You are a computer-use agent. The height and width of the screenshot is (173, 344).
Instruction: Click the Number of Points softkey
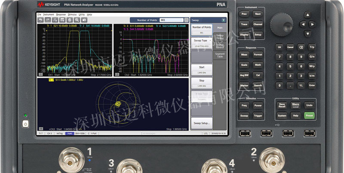point(202,30)
